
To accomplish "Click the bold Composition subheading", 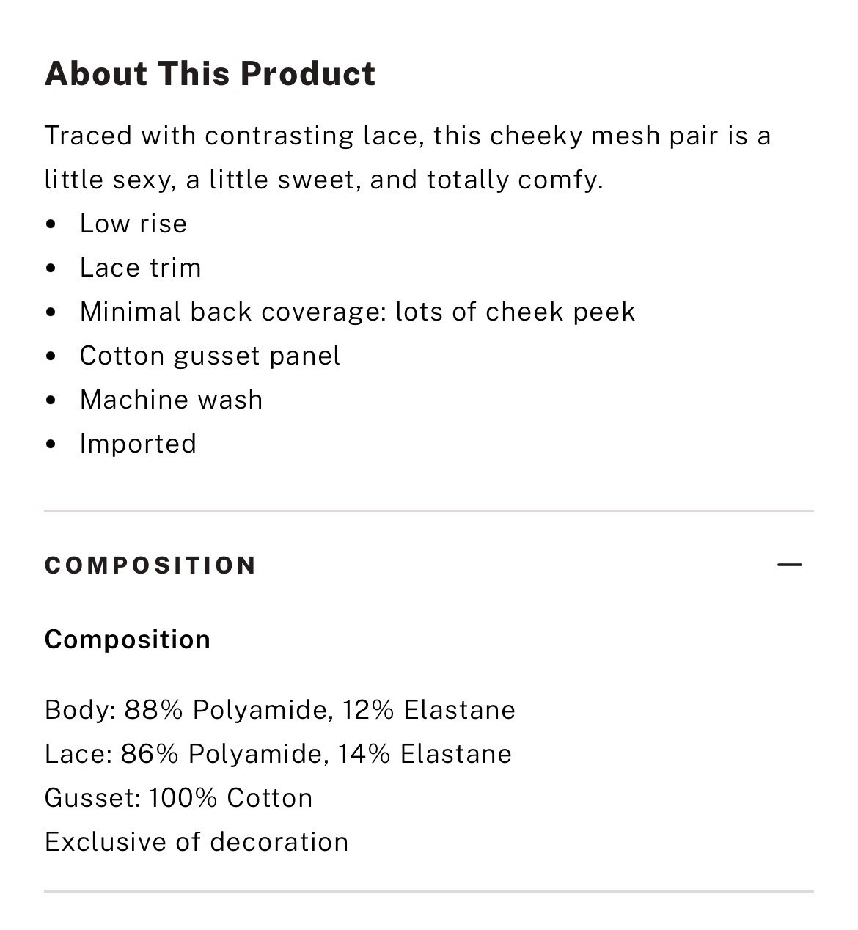I will tap(128, 640).
